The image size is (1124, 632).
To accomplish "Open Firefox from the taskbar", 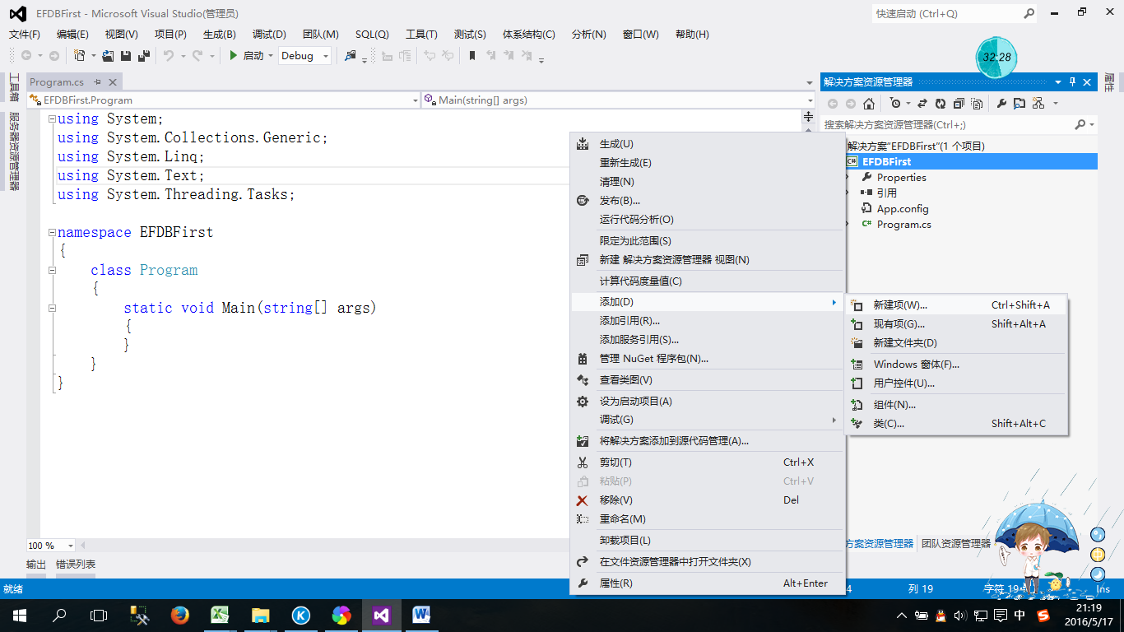I will pos(180,615).
